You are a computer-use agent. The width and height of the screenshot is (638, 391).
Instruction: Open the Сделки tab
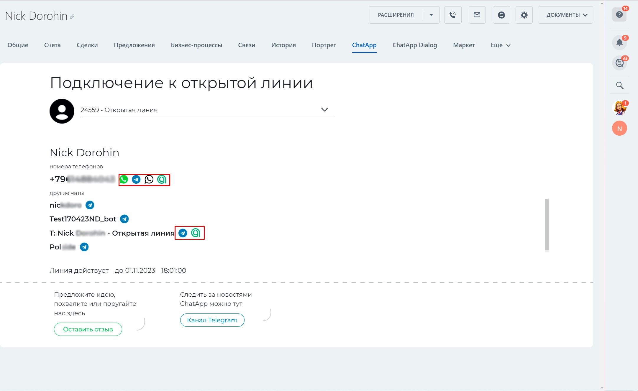point(87,45)
